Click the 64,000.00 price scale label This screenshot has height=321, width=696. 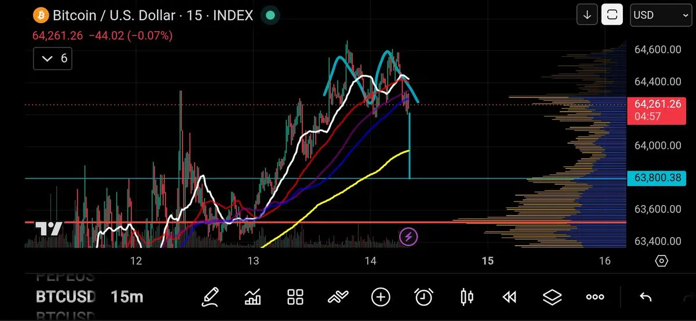(658, 145)
